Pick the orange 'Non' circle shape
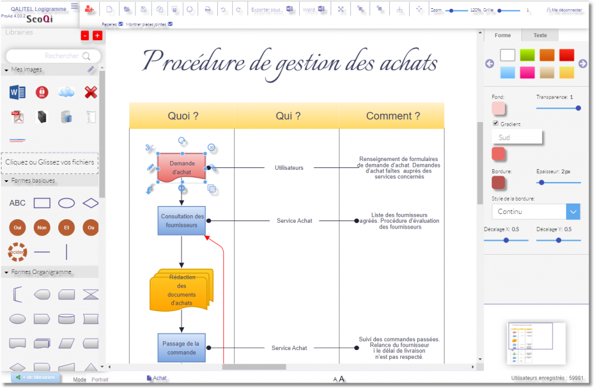 tap(42, 227)
